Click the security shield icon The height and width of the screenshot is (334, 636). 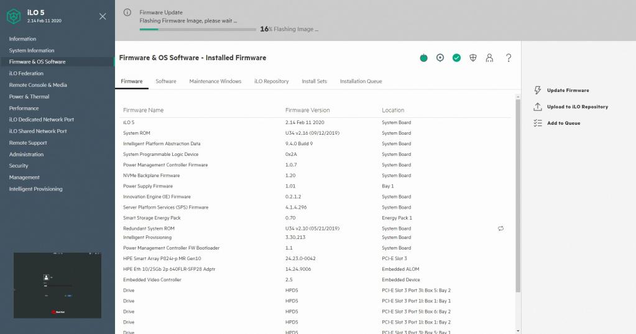pos(473,58)
